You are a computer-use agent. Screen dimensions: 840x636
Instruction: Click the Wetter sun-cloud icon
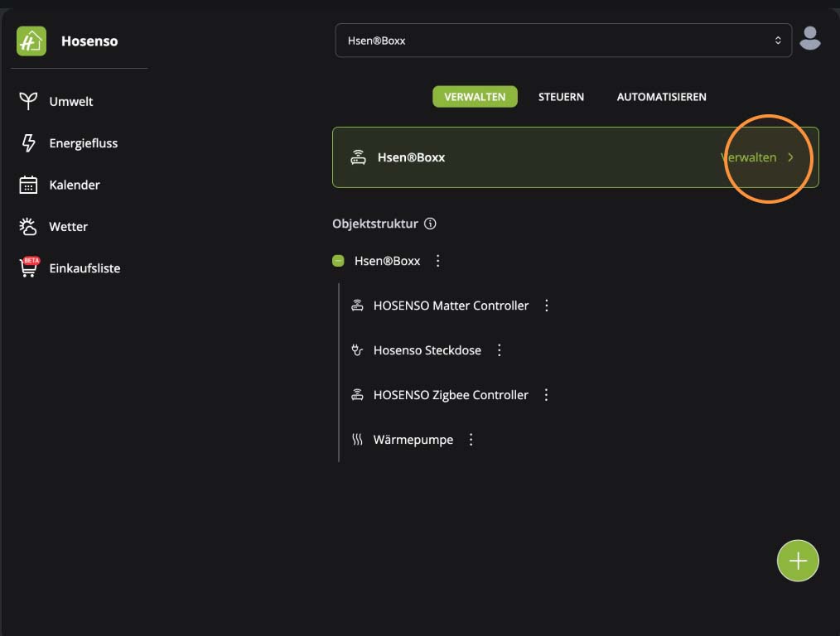coord(28,226)
